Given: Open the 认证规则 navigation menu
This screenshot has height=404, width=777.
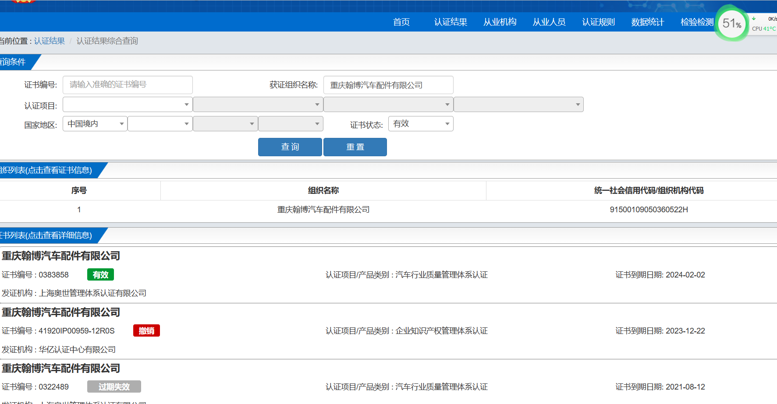Looking at the screenshot, I should pyautogui.click(x=598, y=22).
